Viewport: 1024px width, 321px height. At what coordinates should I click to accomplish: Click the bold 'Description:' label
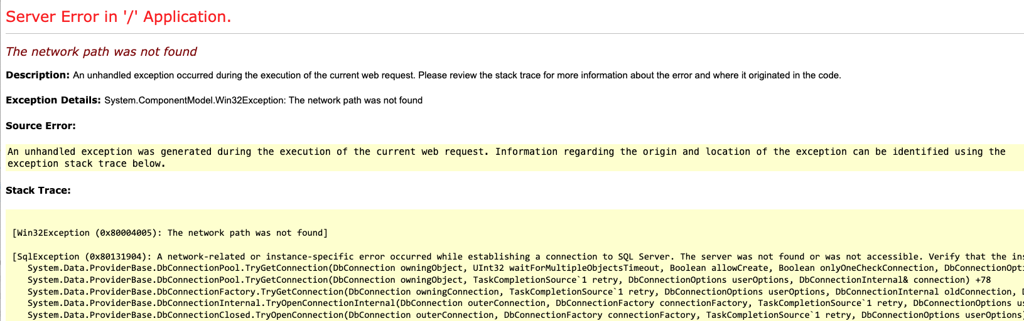pyautogui.click(x=38, y=75)
